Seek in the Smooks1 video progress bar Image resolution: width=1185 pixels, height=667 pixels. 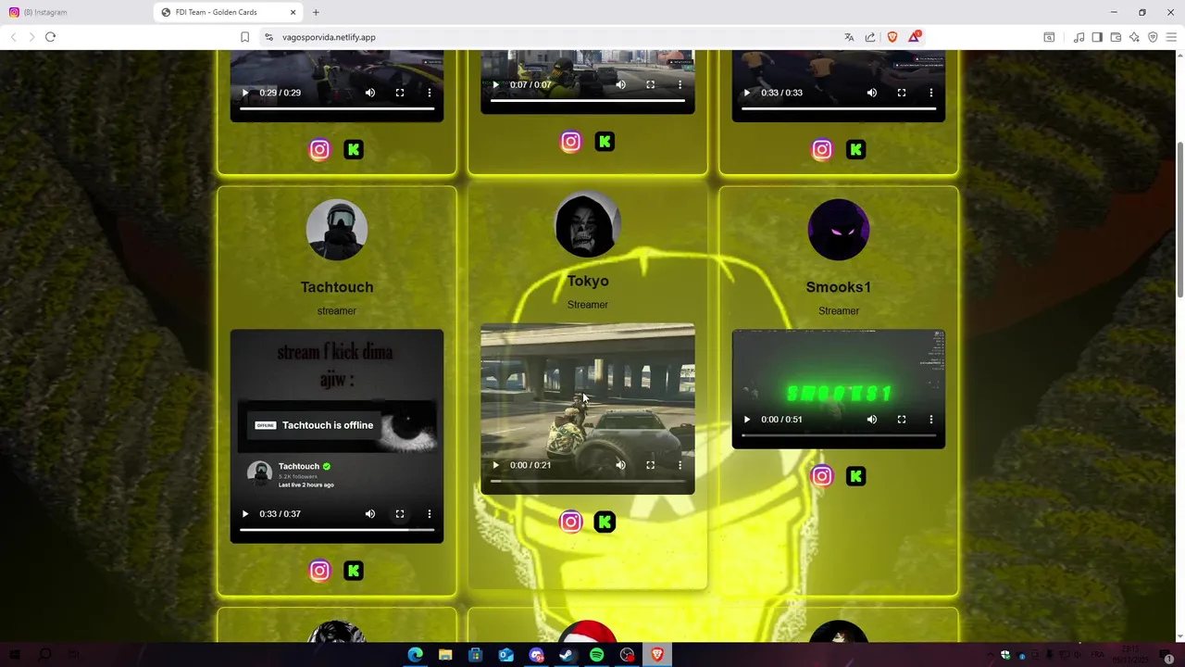839,435
